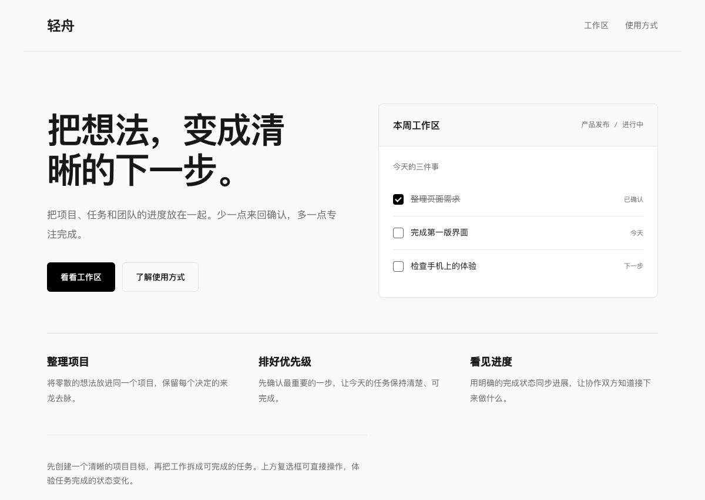Click the 了解使用方式 button
This screenshot has width=705, height=500.
(x=160, y=277)
